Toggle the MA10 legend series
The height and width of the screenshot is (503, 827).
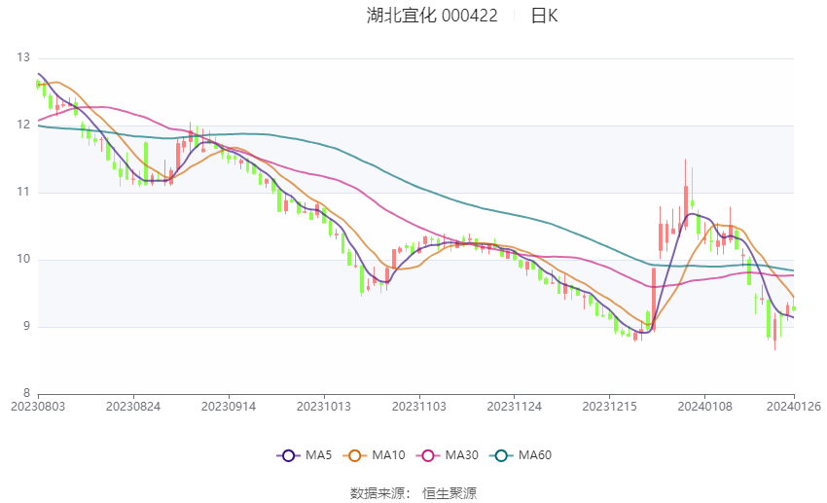374,455
